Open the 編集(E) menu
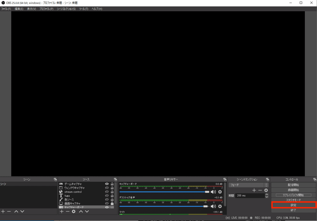The image size is (317, 221). coord(19,9)
